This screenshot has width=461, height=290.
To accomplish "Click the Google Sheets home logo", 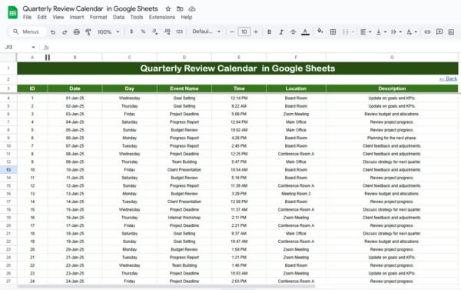I will click(x=12, y=12).
